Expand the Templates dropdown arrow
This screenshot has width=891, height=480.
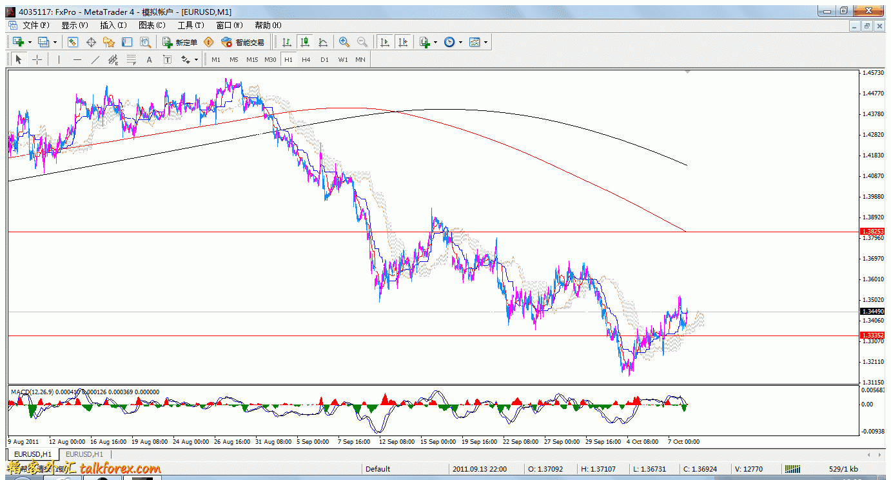(486, 43)
